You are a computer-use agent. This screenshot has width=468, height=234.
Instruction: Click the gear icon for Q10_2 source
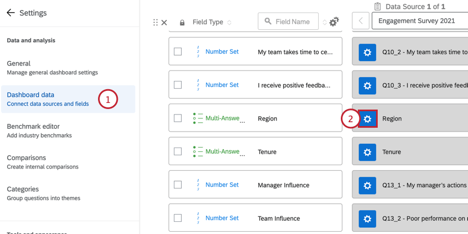pyautogui.click(x=368, y=52)
